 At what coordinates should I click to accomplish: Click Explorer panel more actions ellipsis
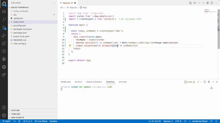click(x=54, y=3)
